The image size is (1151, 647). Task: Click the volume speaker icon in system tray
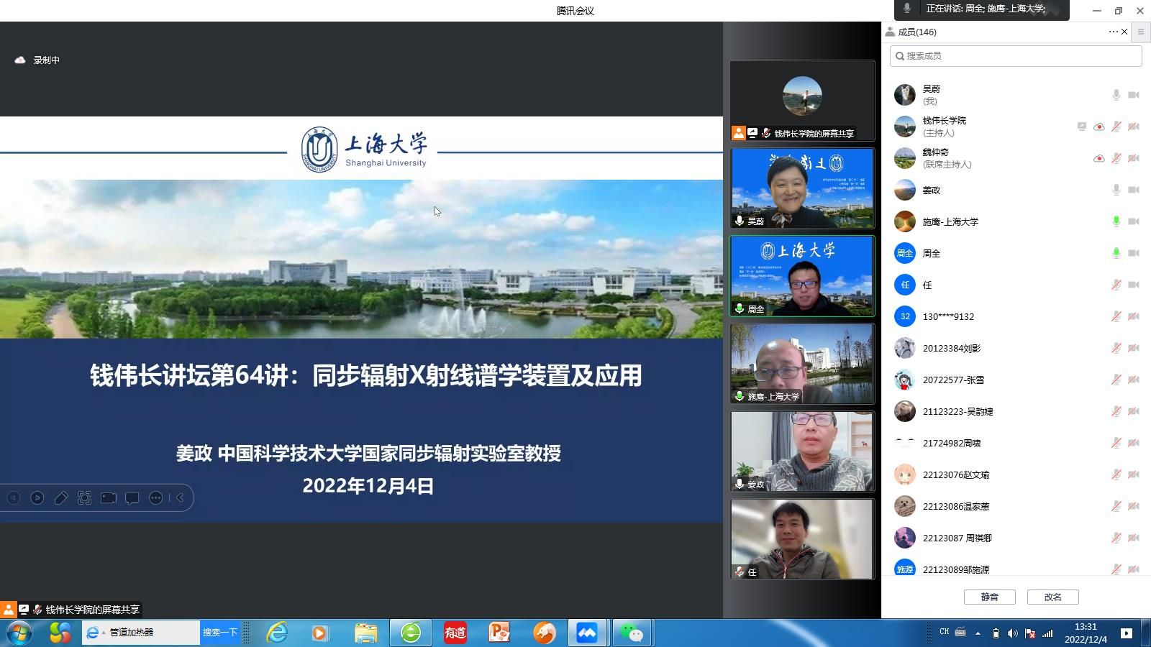pyautogui.click(x=1012, y=633)
